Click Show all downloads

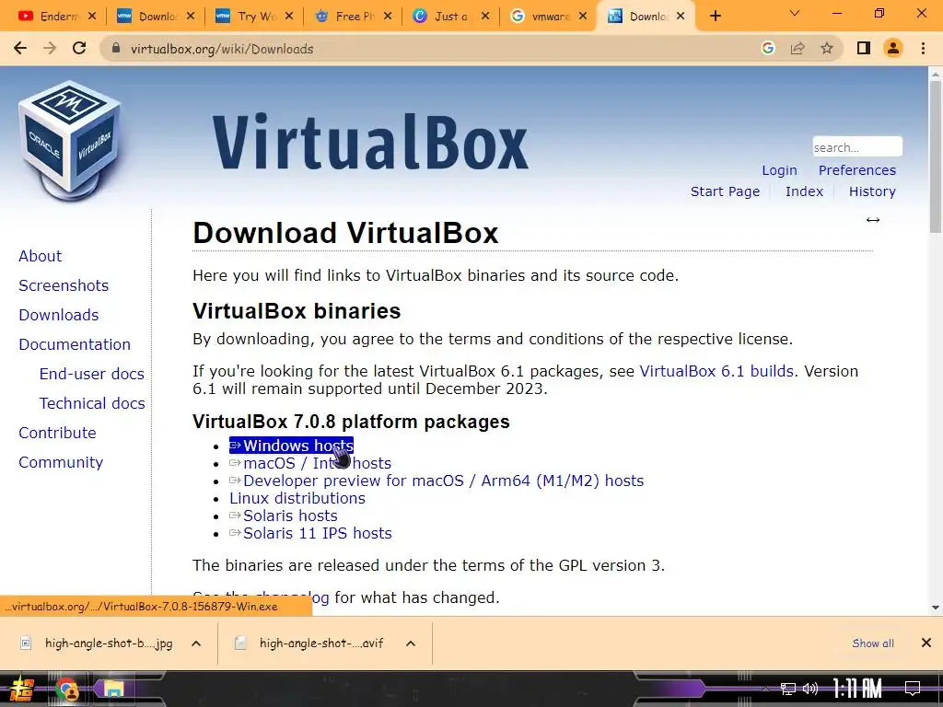pos(873,643)
